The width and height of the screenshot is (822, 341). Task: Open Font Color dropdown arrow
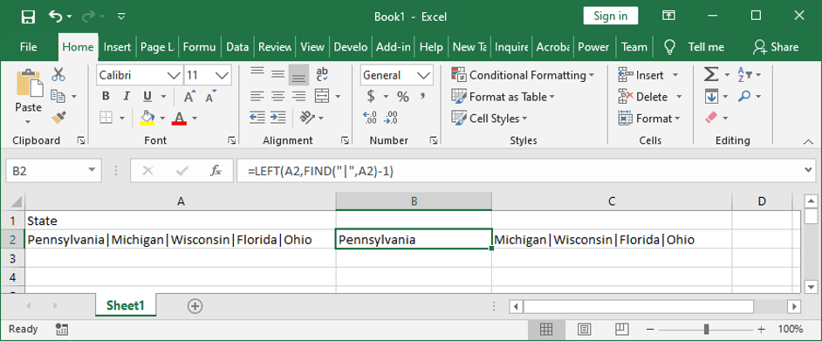point(195,119)
